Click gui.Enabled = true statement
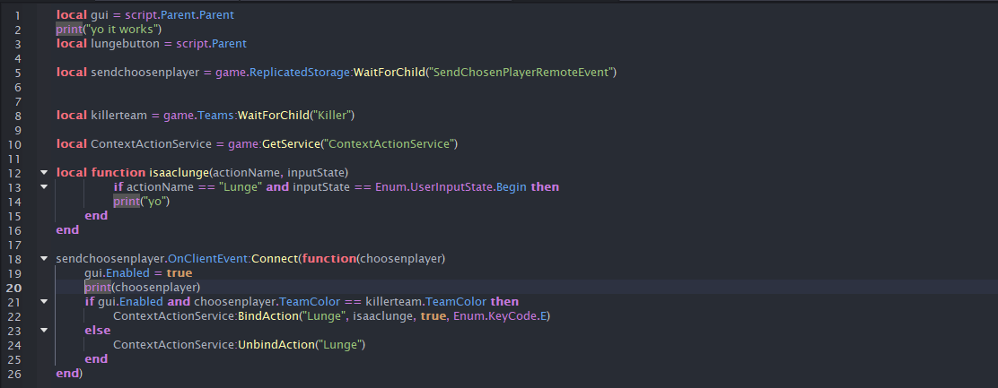This screenshot has width=998, height=388. coord(138,273)
